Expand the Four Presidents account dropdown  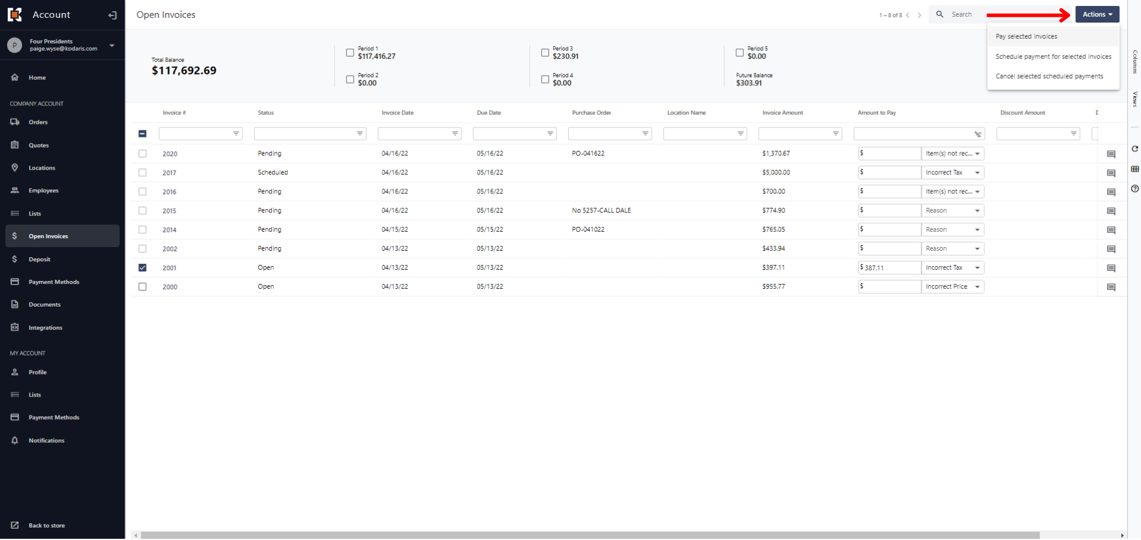pyautogui.click(x=111, y=45)
